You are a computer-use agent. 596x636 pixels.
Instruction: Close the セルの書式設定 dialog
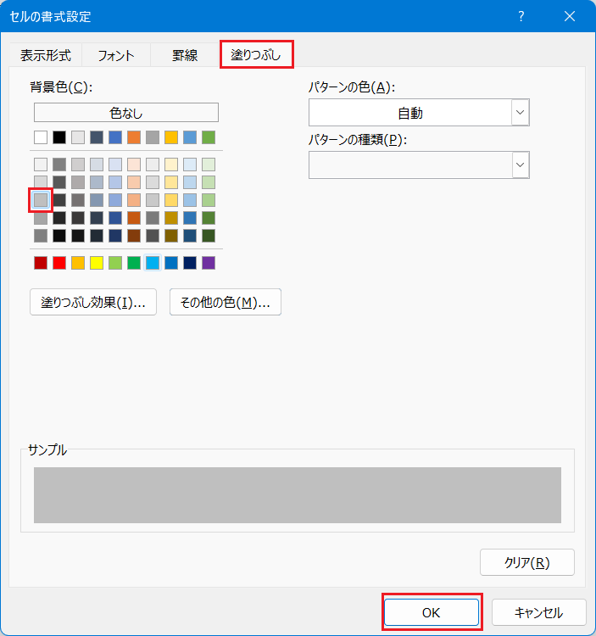[x=570, y=16]
